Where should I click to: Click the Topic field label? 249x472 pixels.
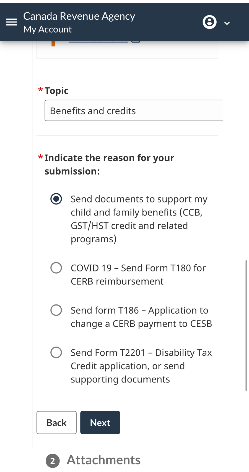coord(56,91)
